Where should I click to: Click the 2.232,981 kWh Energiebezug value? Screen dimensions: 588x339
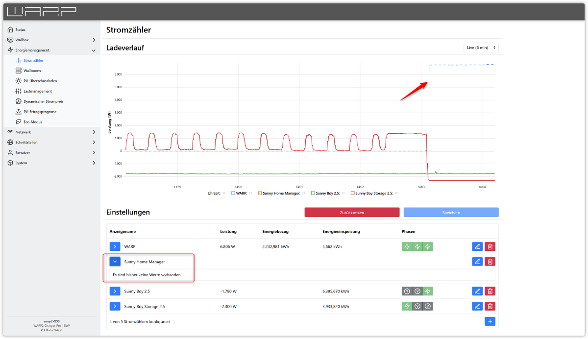coord(276,246)
